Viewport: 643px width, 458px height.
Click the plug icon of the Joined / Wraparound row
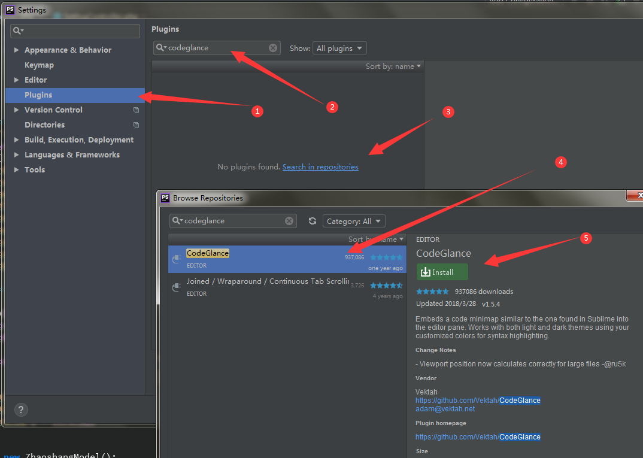click(x=177, y=287)
